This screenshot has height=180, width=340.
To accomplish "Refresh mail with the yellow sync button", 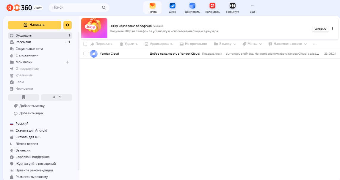I will coord(68,25).
